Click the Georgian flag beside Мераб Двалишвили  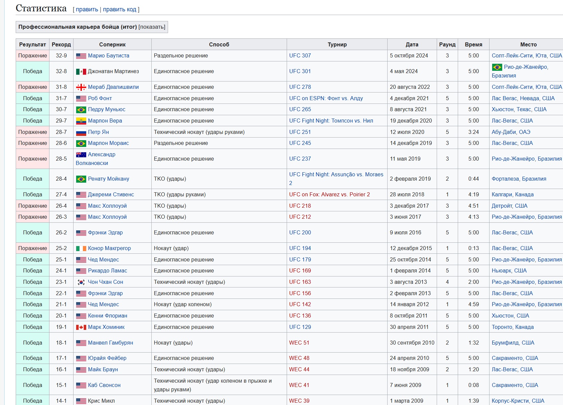(x=81, y=87)
